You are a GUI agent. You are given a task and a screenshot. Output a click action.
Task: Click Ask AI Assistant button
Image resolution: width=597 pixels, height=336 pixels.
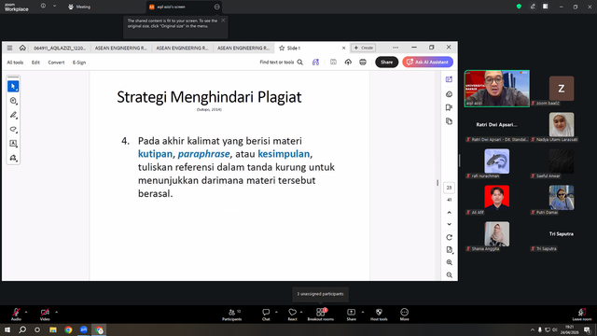[427, 63]
